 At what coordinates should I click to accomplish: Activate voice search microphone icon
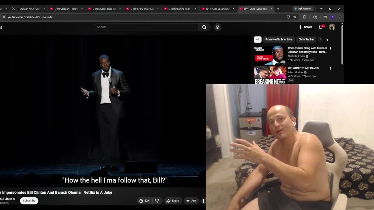pyautogui.click(x=217, y=27)
